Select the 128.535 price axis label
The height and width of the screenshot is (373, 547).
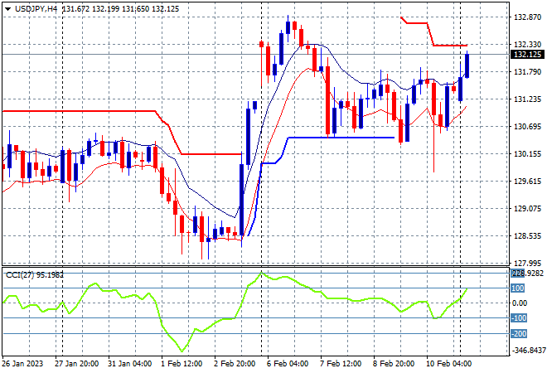(527, 236)
